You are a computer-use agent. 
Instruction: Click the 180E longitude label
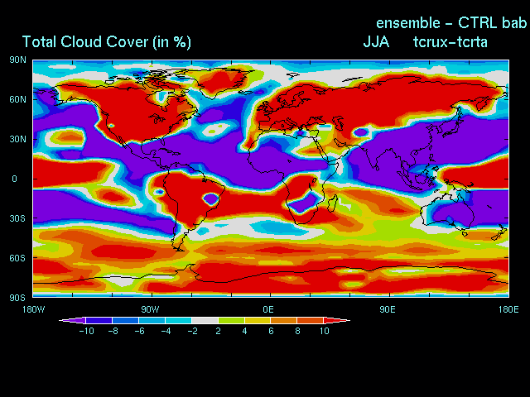click(x=508, y=309)
